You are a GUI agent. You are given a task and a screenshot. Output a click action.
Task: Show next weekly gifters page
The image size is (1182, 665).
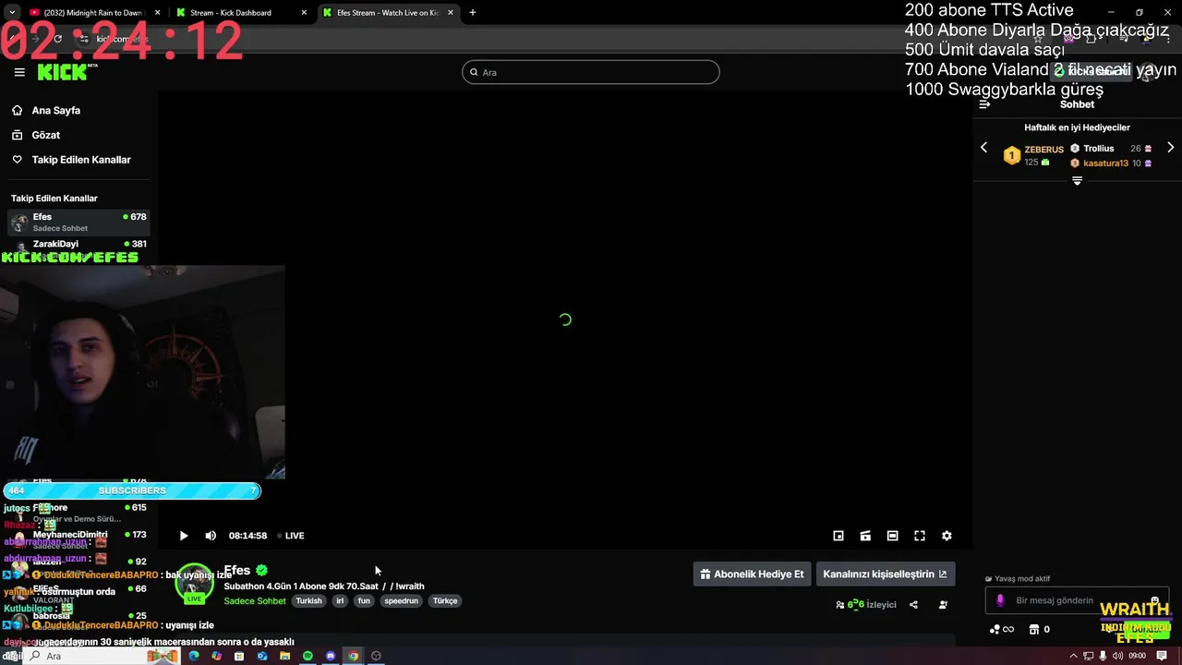(x=1170, y=148)
